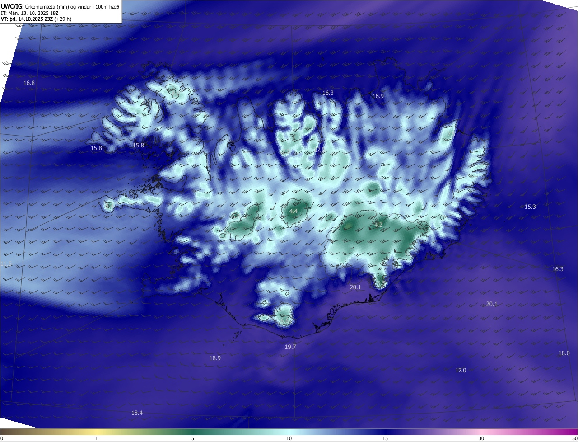
Task: Click the 11.5 value label
Action: (x=6, y=264)
